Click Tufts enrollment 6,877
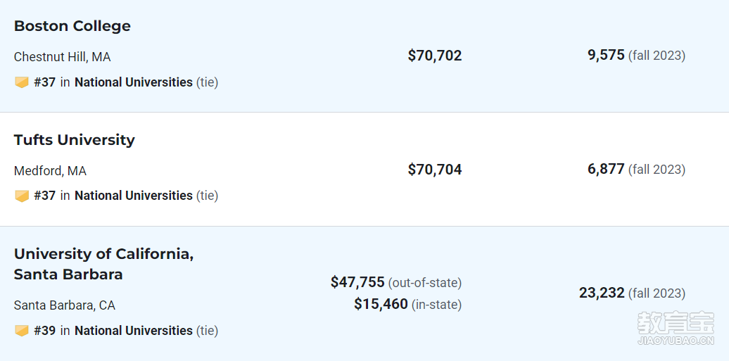The height and width of the screenshot is (361, 729). tap(606, 168)
